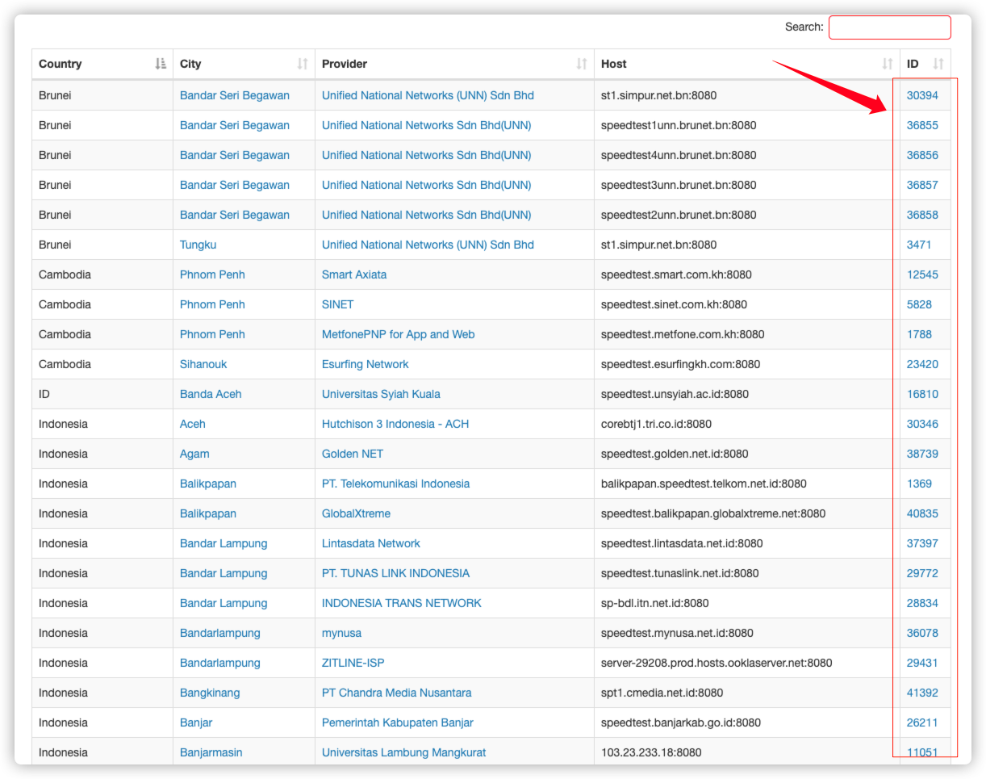The image size is (986, 779).
Task: Open server ID 40835 link
Action: (x=922, y=513)
